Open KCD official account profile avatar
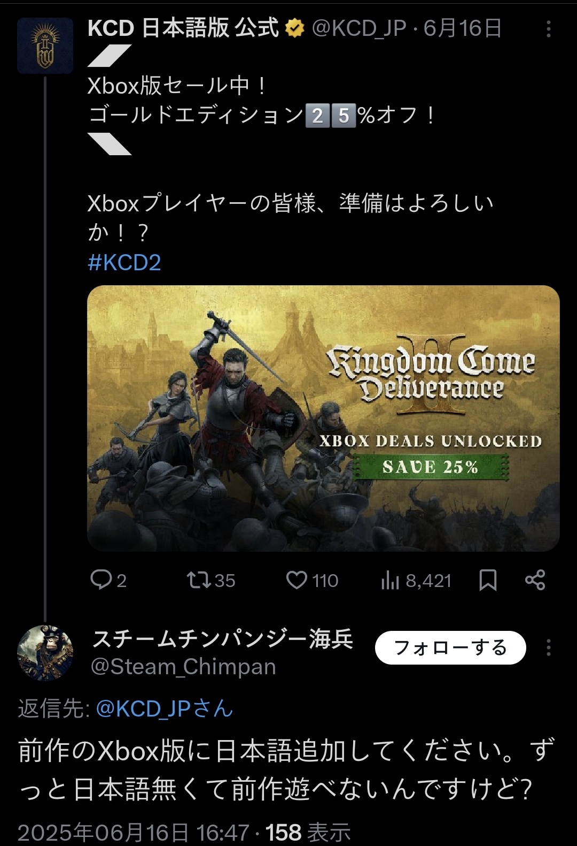Screen dimensions: 577x846 [x=45, y=45]
